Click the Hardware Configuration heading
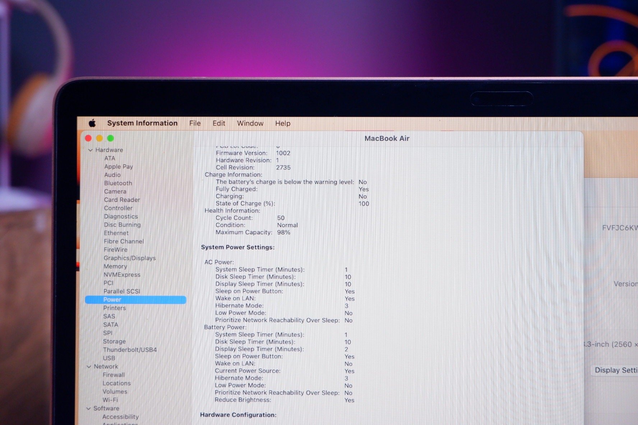Viewport: 638px width, 425px height. pyautogui.click(x=238, y=415)
